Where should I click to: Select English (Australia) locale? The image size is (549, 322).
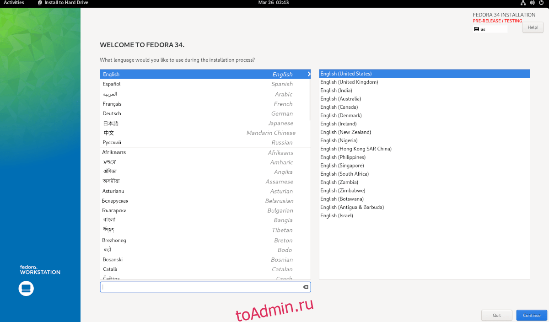point(424,99)
